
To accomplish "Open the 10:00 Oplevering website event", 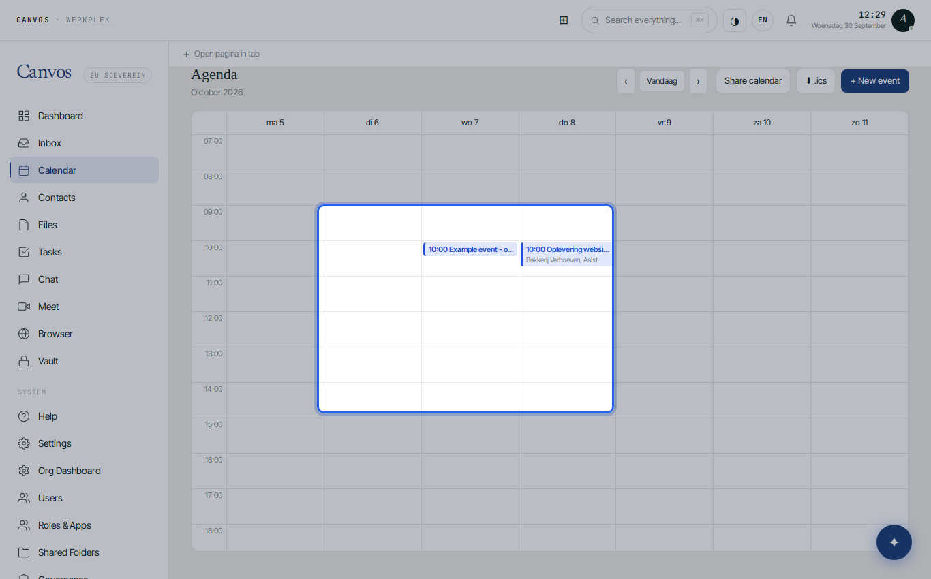I will (566, 254).
